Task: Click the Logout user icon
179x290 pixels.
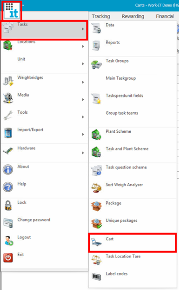Action: click(x=8, y=240)
